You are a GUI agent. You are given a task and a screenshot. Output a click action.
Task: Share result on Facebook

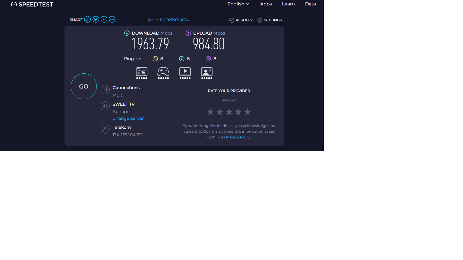104,19
